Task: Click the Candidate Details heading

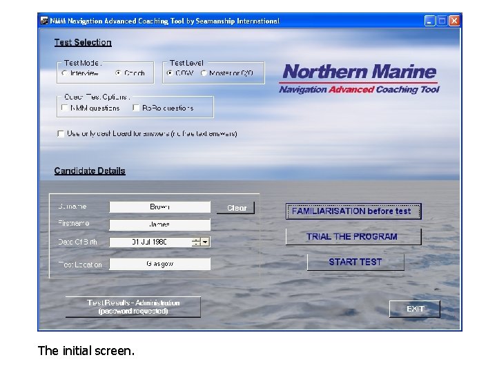Action: [90, 171]
